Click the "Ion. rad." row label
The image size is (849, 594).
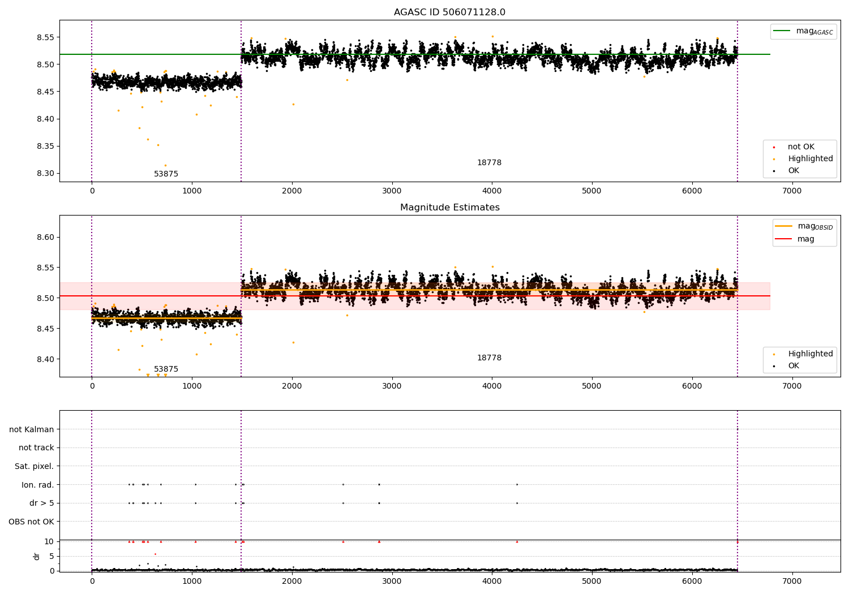(x=38, y=485)
